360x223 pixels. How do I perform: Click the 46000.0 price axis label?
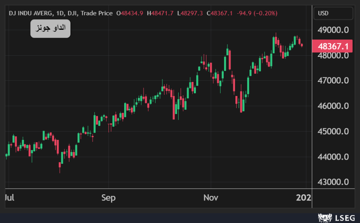click(x=333, y=106)
